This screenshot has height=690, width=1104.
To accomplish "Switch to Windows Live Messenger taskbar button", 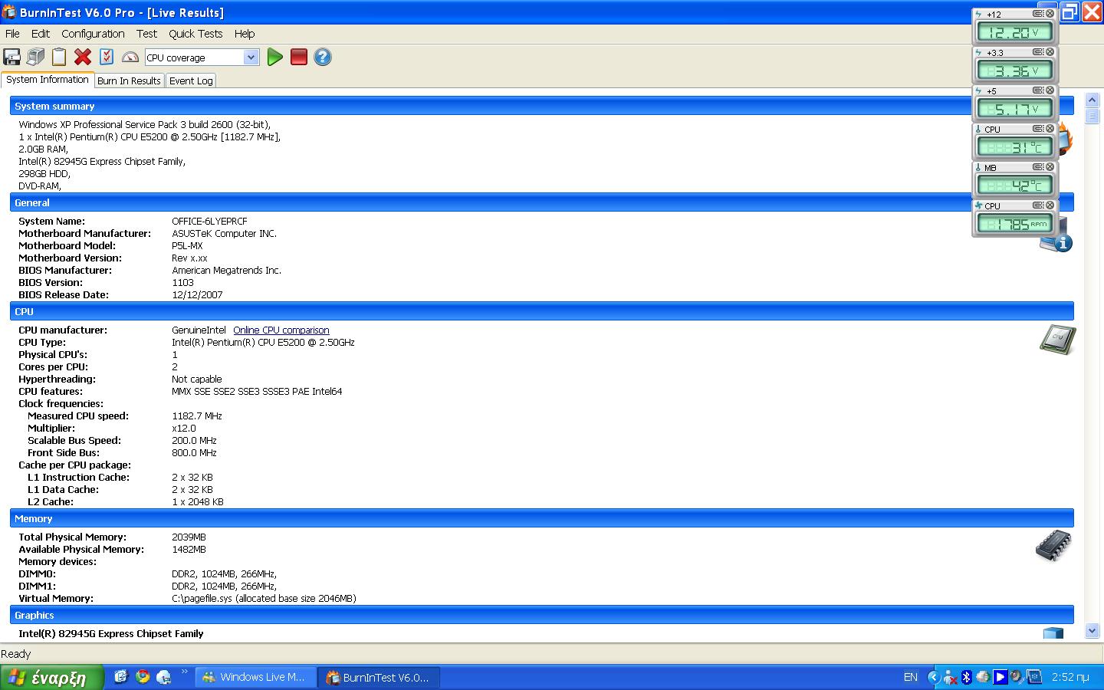I will 255,677.
